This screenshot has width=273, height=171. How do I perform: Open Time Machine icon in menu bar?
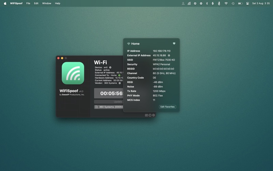coord(233,3)
